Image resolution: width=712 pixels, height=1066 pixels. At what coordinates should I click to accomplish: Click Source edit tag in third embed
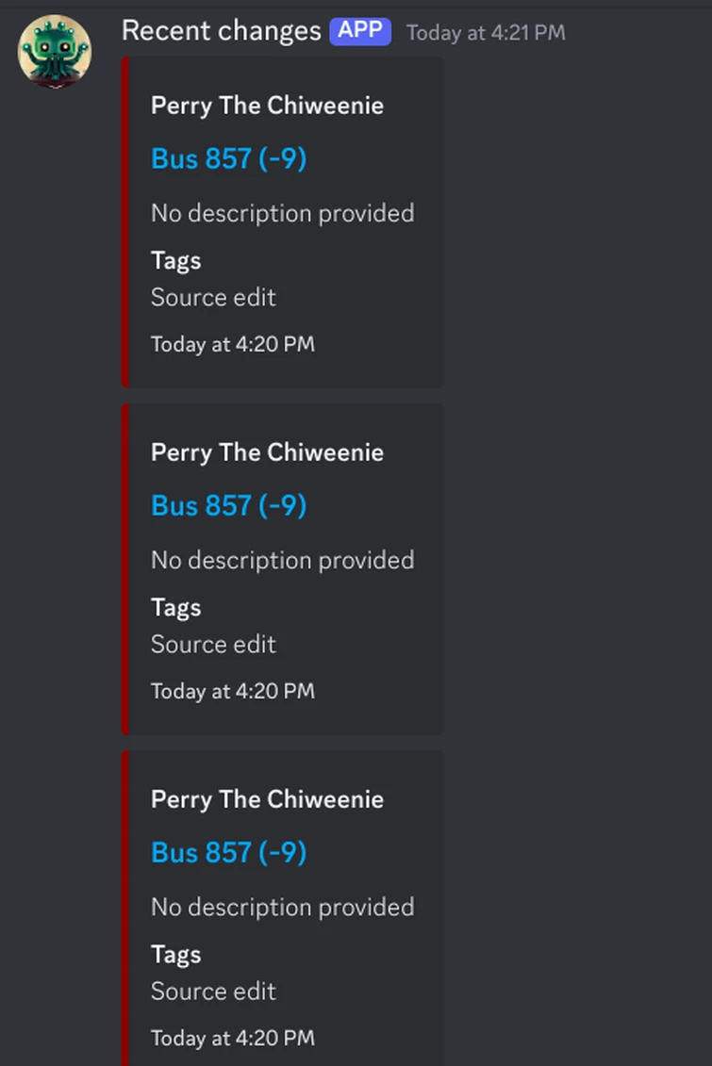click(213, 992)
